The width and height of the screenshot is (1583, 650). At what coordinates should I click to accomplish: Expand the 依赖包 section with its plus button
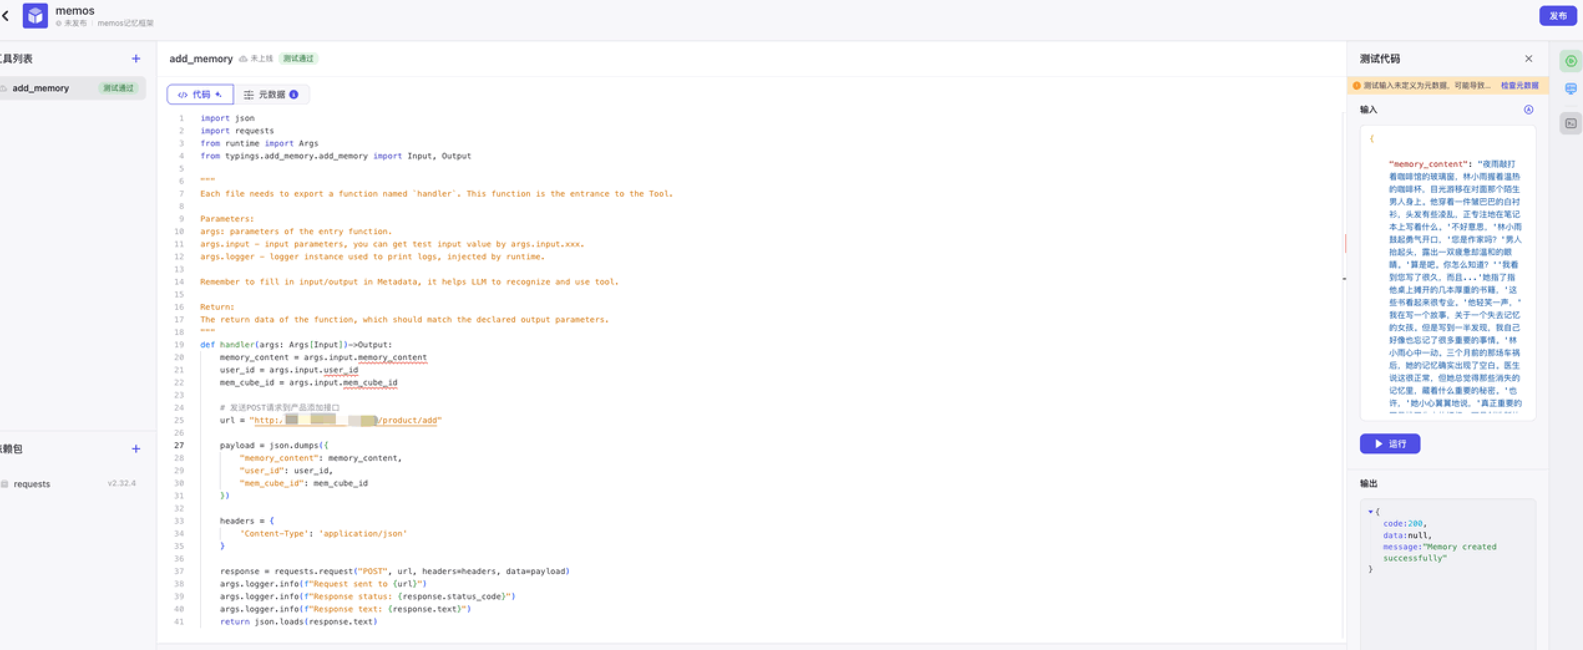(136, 449)
